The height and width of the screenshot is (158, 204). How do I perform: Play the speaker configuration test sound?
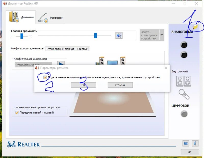61,63
